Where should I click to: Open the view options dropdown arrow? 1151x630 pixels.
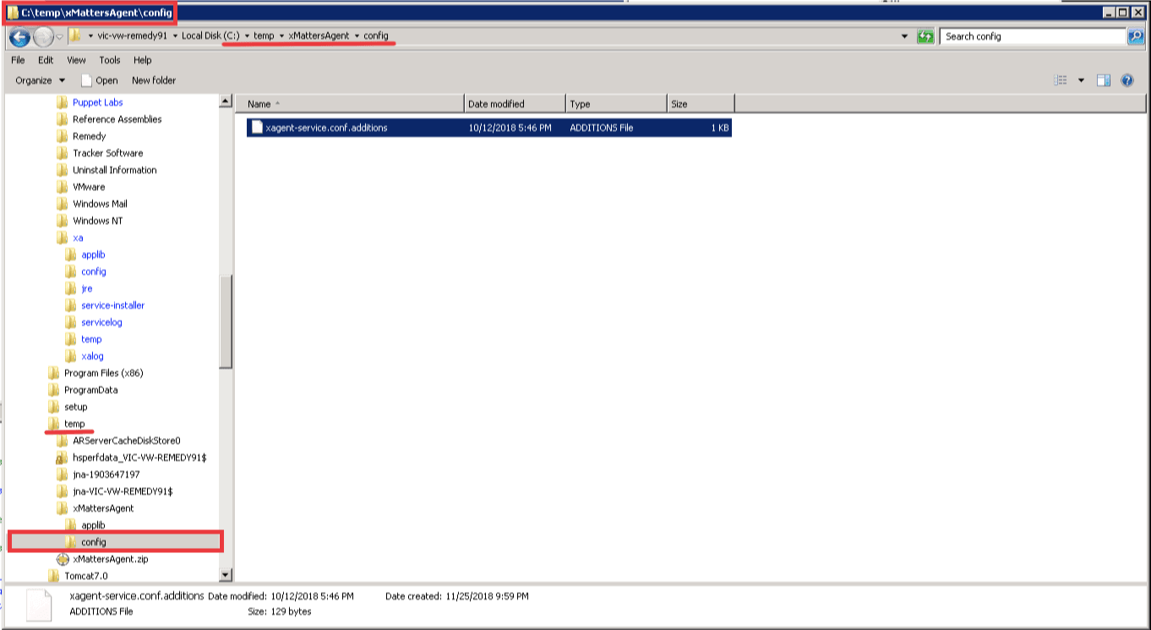coord(1081,80)
